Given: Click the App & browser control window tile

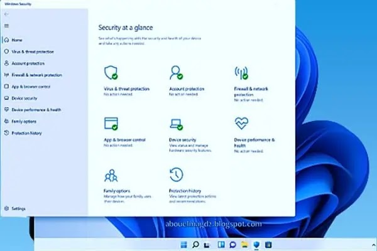Looking at the screenshot, I should point(111,124).
